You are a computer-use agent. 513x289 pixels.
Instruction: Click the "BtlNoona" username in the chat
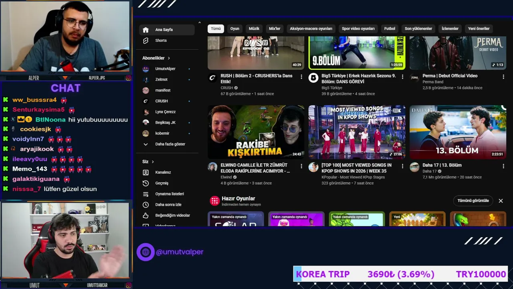click(50, 120)
